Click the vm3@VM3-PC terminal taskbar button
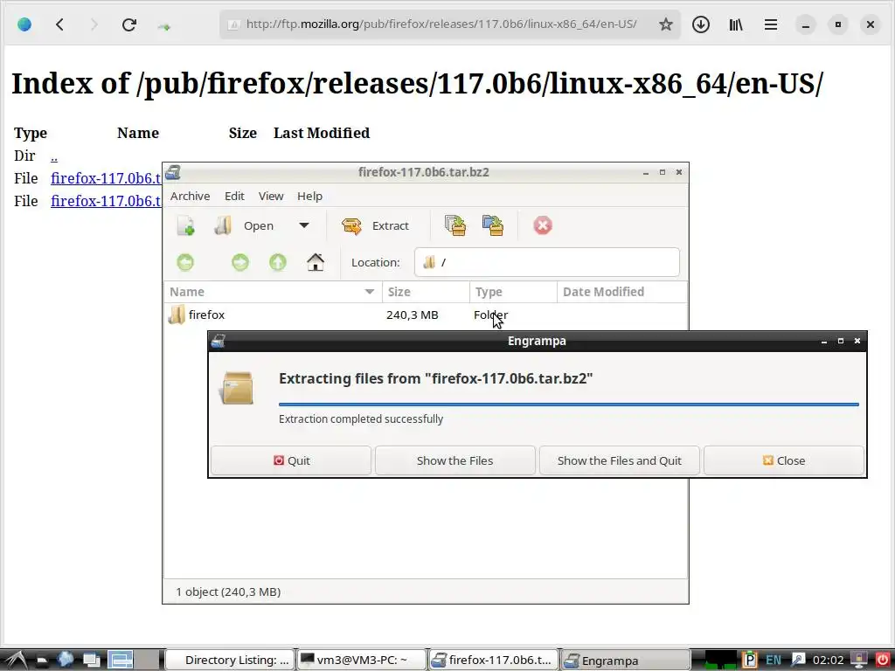The image size is (895, 671). click(x=362, y=661)
